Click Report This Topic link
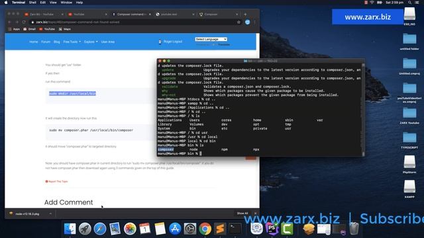Viewport: 424px width, 238px height. click(x=57, y=181)
